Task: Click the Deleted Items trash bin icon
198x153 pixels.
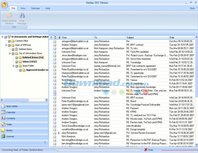Action: (17, 49)
